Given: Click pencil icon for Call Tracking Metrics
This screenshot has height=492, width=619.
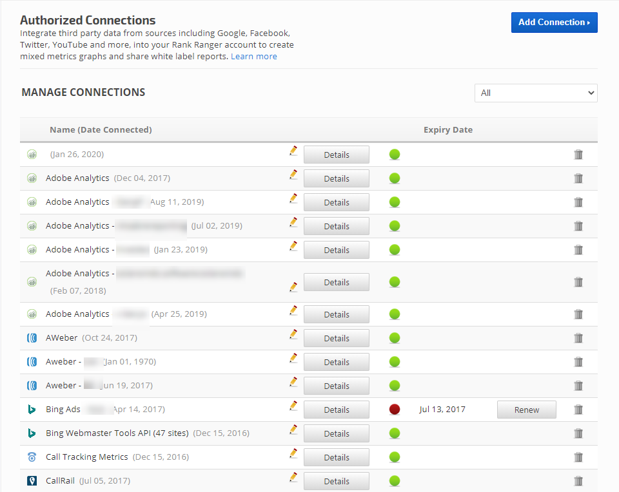Looking at the screenshot, I should click(293, 453).
